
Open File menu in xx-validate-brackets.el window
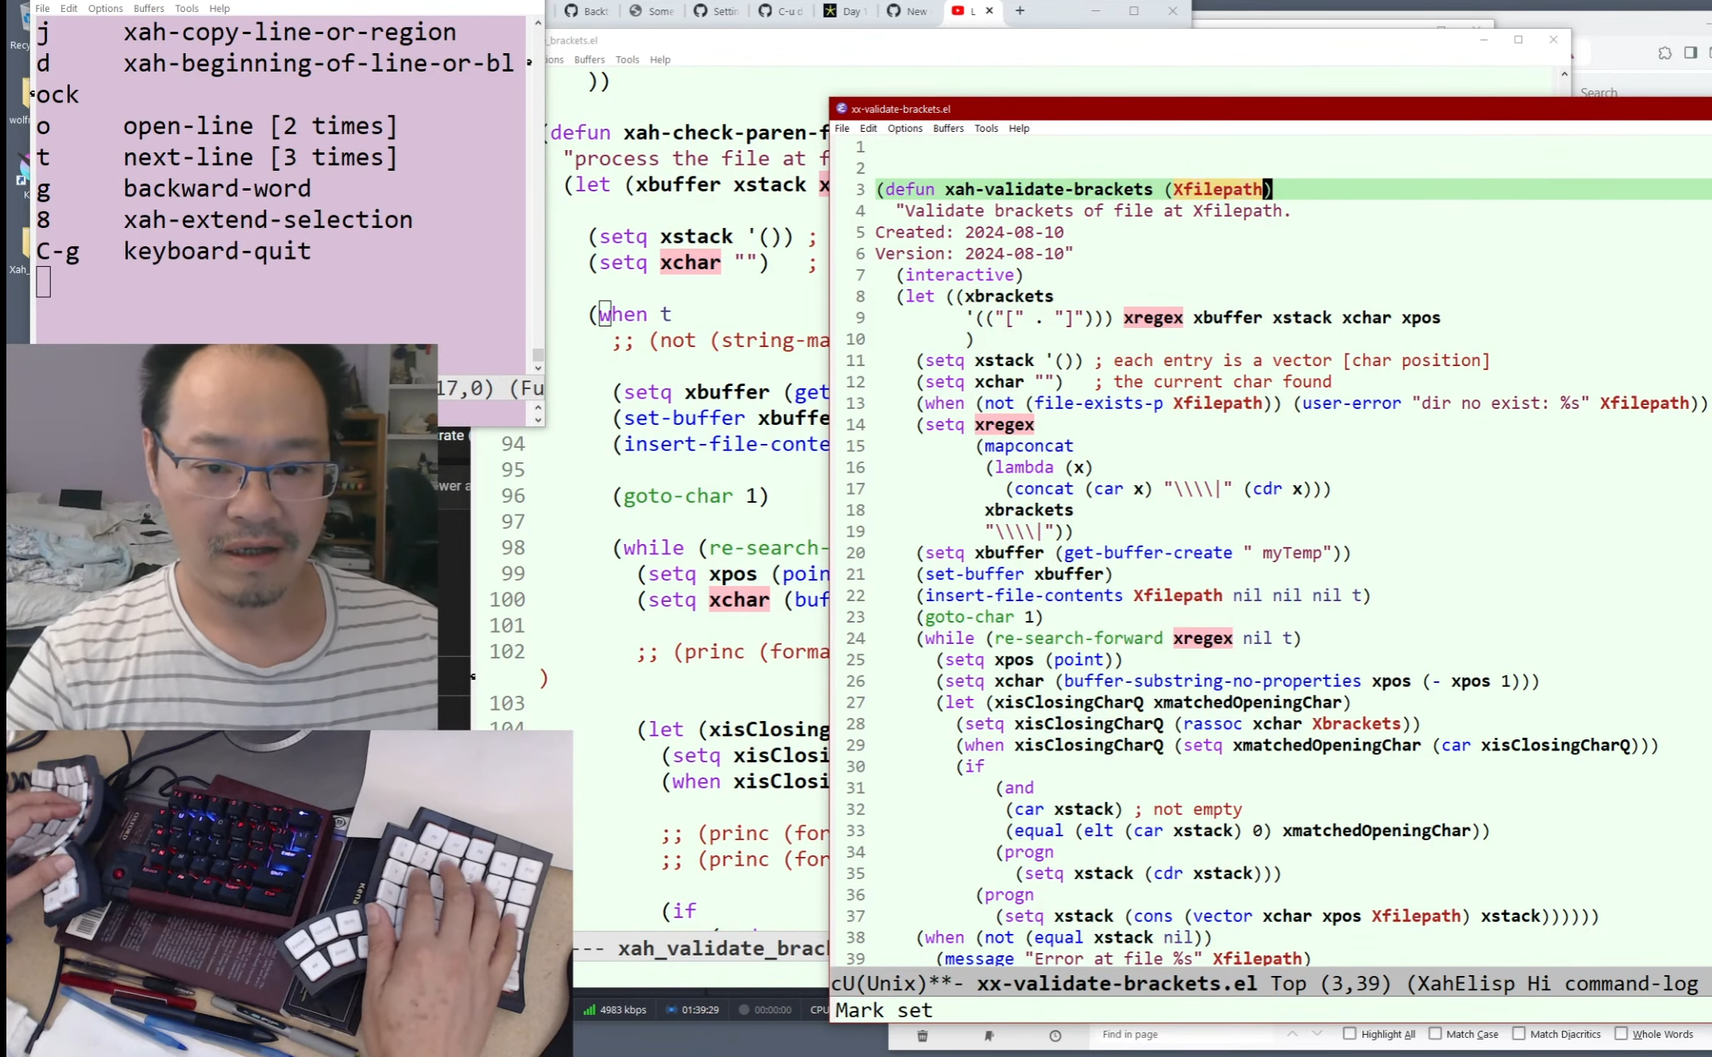tap(841, 128)
